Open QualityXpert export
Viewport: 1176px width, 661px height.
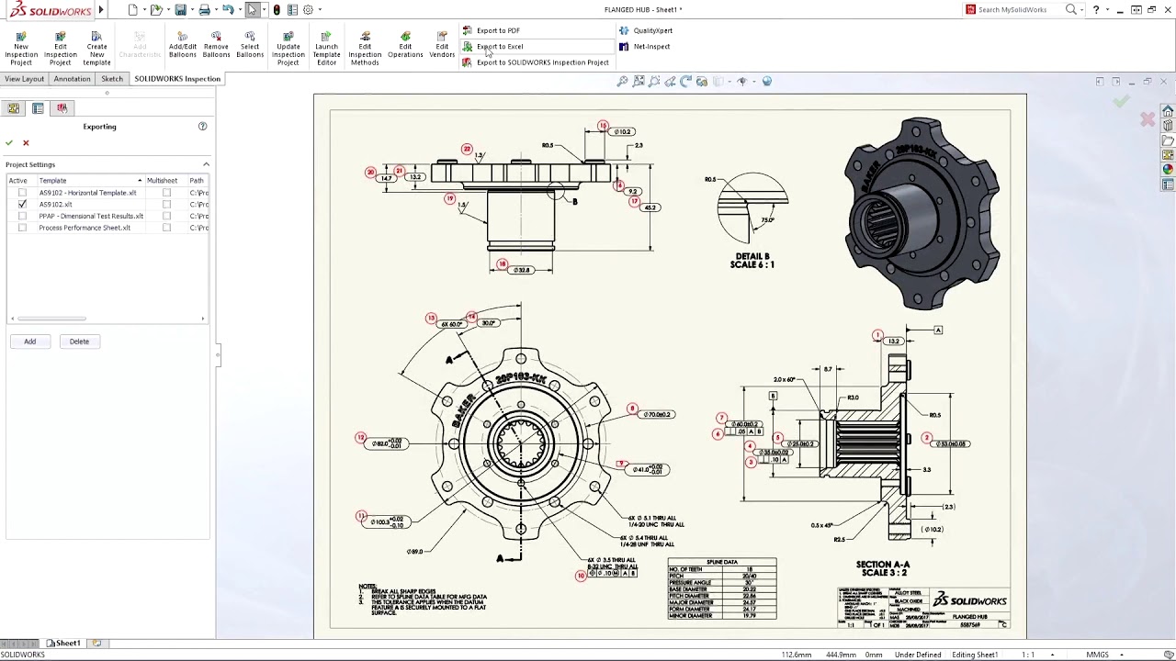(x=645, y=30)
